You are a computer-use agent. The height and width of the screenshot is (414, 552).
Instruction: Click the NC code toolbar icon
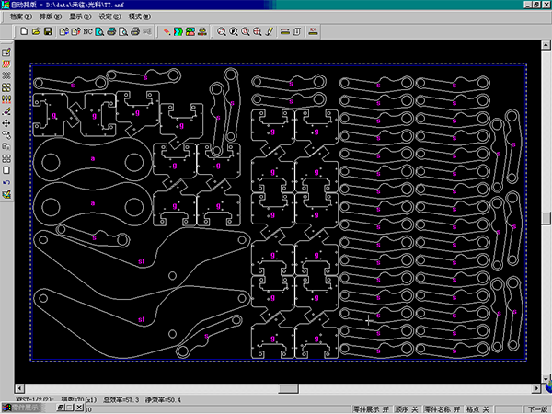[x=86, y=31]
